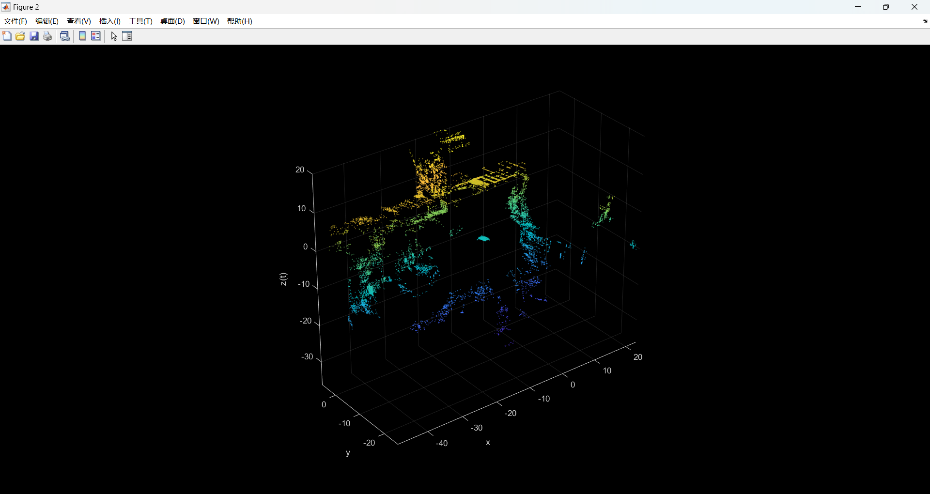Click the z(t) axis label
Viewport: 930px width, 494px height.
click(x=283, y=279)
